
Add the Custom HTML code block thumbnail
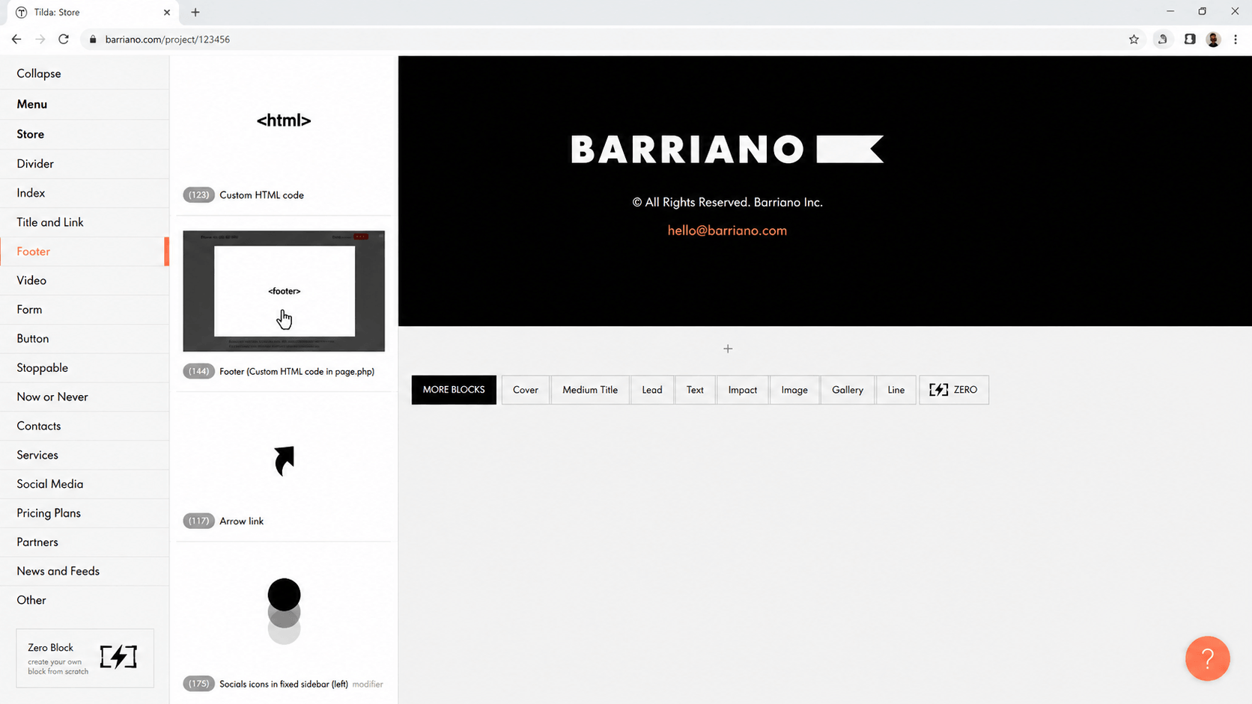pyautogui.click(x=284, y=120)
